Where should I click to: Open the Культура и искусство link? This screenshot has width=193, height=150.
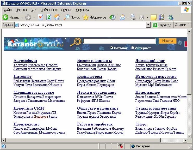(x=156, y=76)
